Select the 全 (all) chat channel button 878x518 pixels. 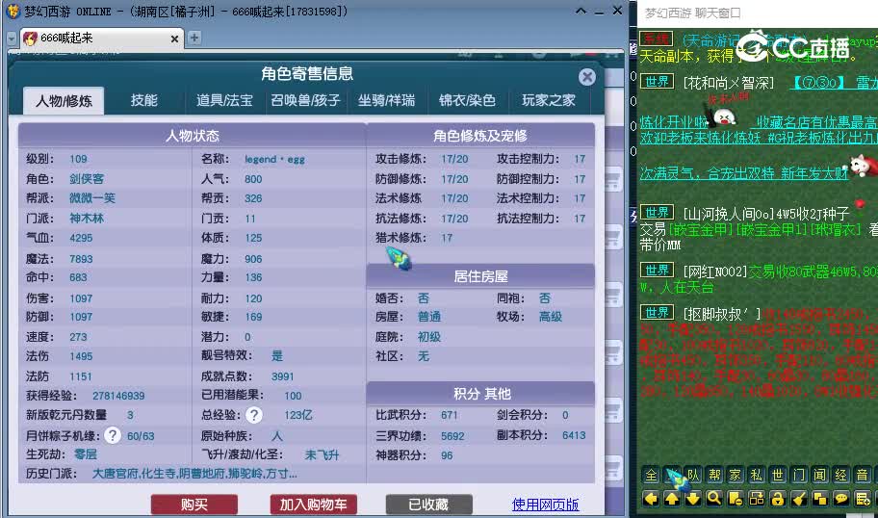(x=651, y=476)
